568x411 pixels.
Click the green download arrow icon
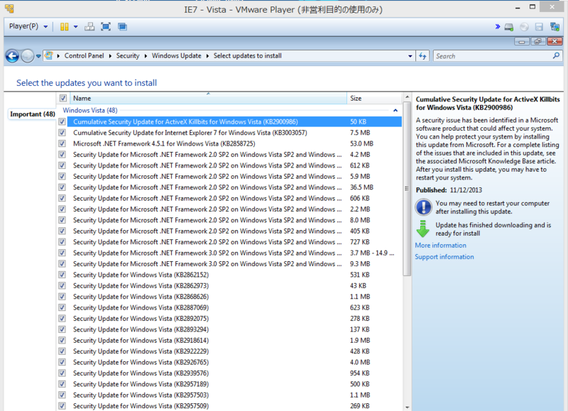[x=422, y=229]
